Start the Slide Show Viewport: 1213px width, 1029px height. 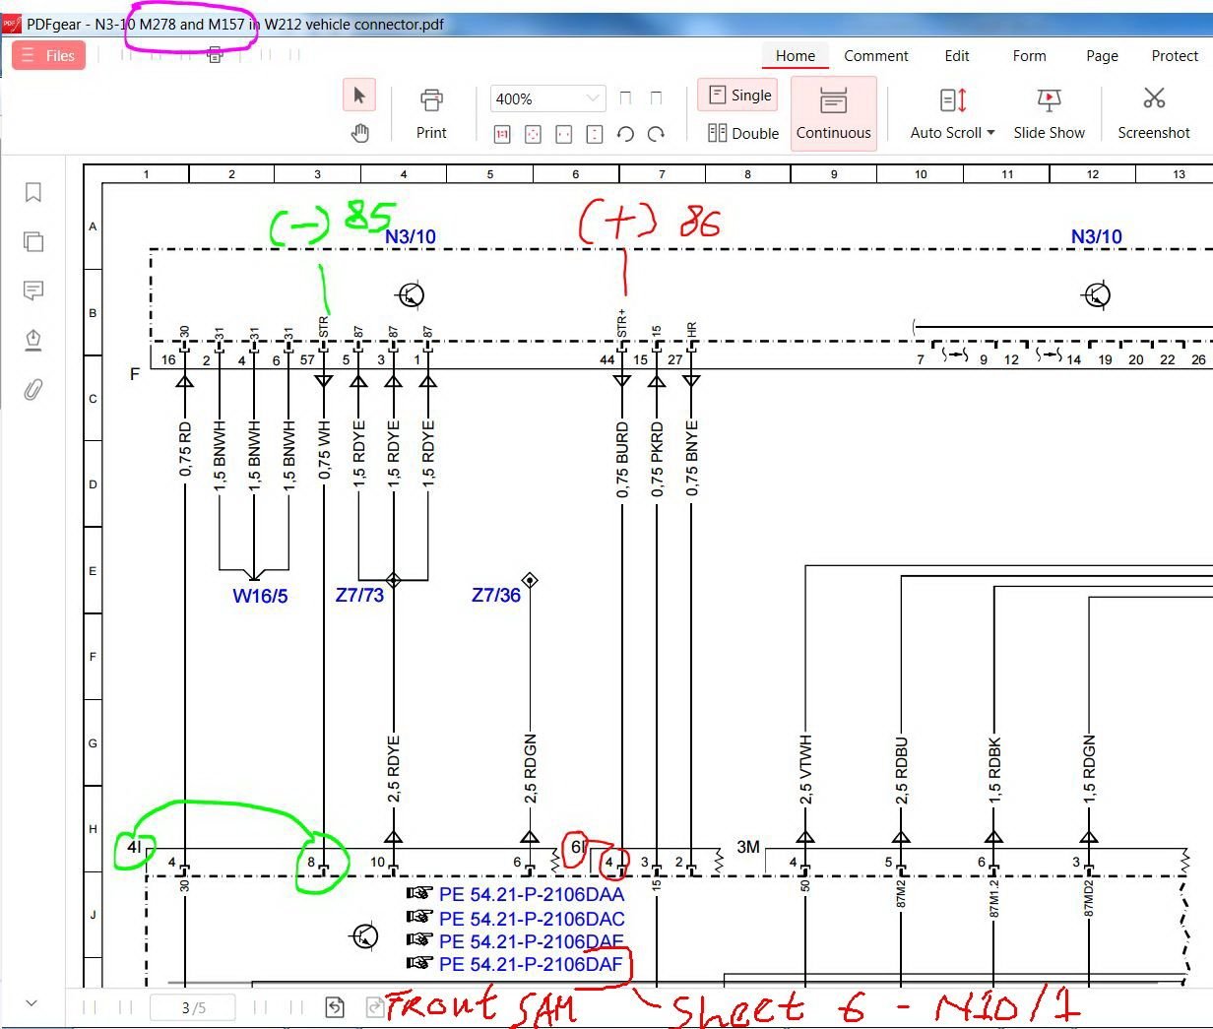click(1049, 113)
